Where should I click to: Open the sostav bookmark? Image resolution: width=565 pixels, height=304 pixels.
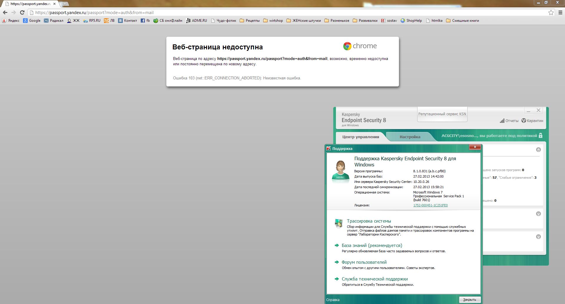click(389, 21)
